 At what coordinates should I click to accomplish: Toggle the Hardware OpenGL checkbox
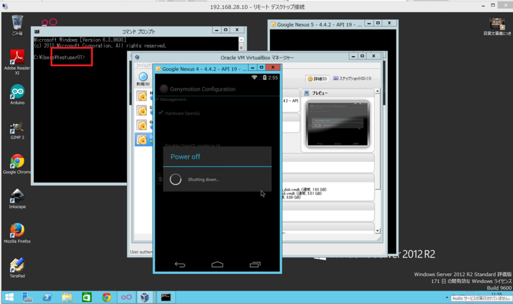[161, 113]
